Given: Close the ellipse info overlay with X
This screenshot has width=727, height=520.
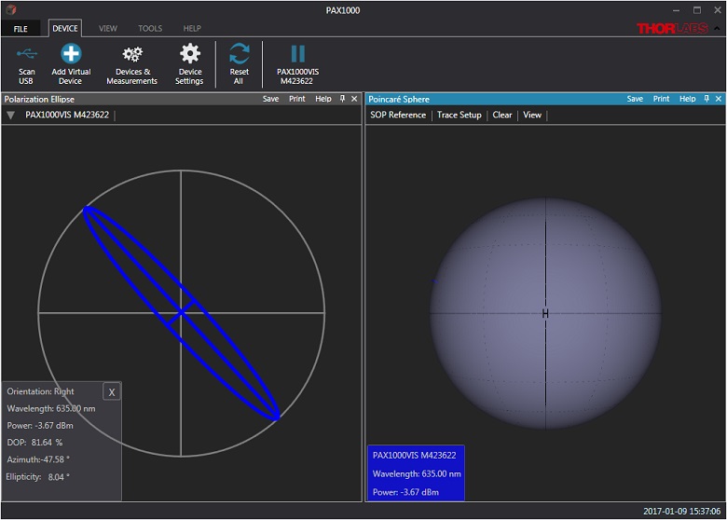Looking at the screenshot, I should coord(112,392).
